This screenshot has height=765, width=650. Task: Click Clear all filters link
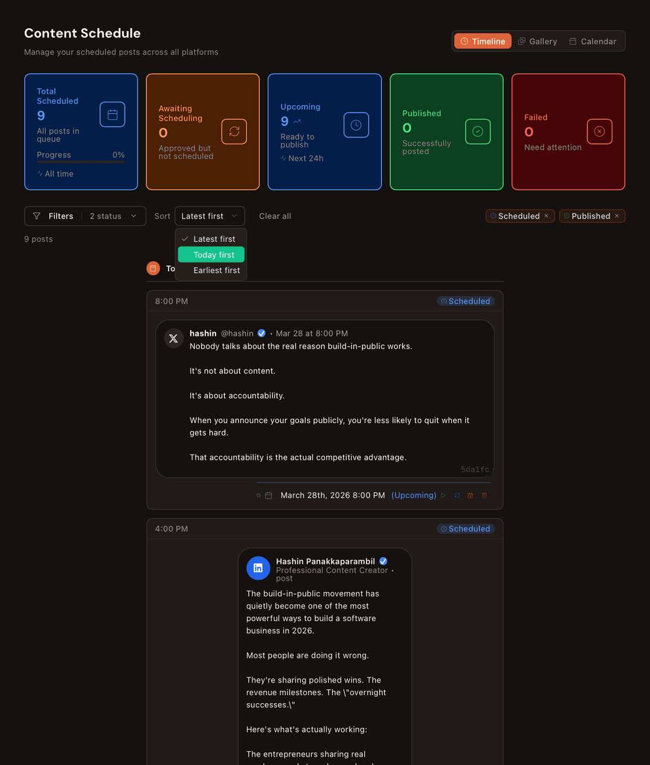(275, 216)
